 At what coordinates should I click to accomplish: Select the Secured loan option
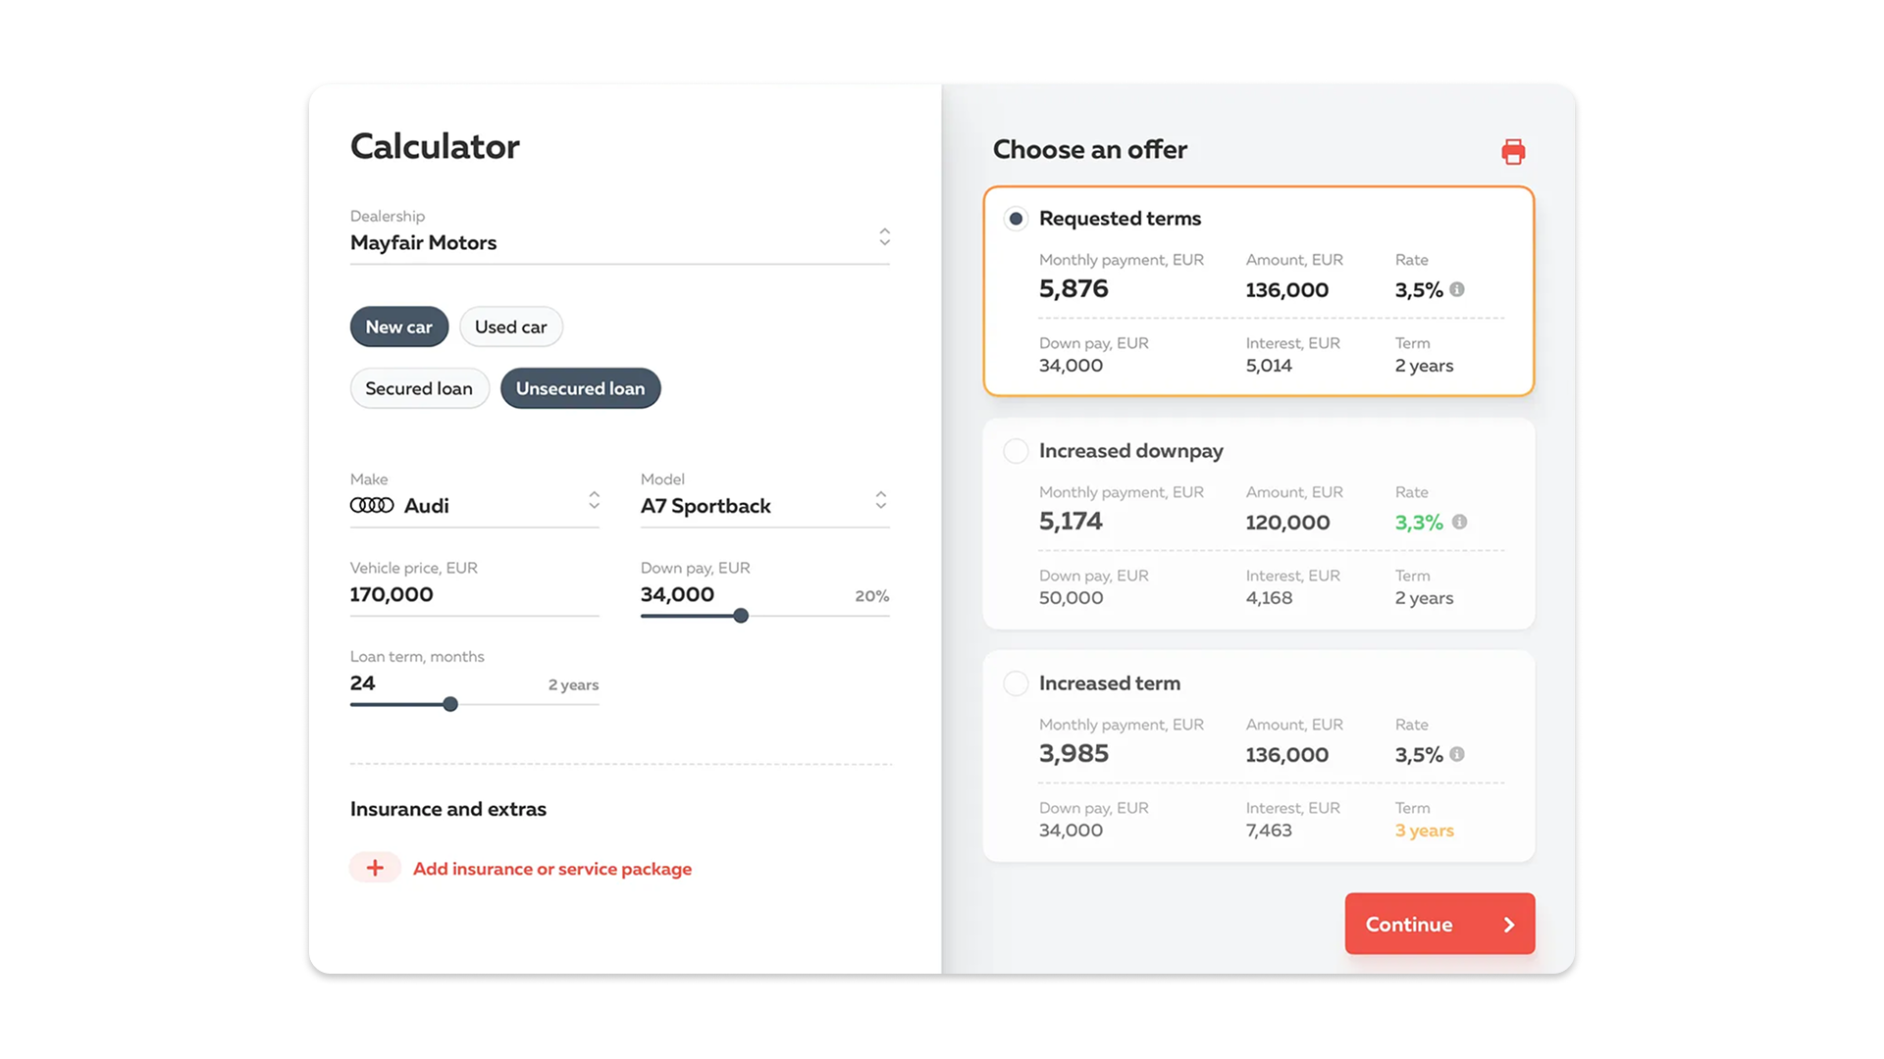point(419,388)
